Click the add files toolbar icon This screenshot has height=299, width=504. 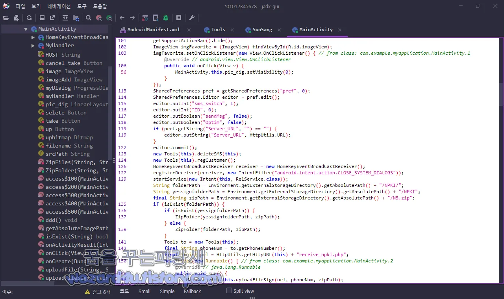click(17, 18)
